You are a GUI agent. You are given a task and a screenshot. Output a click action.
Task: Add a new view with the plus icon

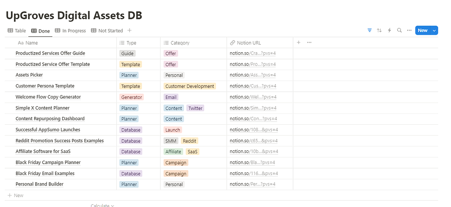coord(129,31)
